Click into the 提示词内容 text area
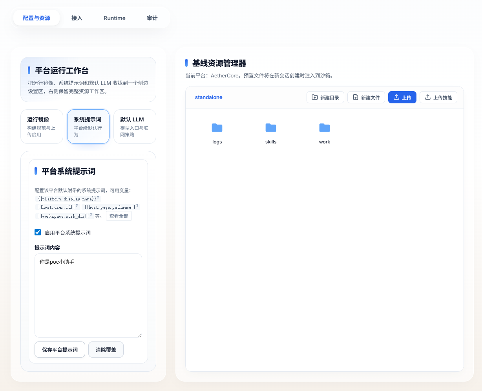482x391 pixels. pyautogui.click(x=88, y=296)
